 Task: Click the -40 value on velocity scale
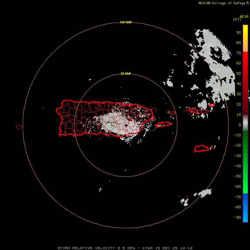(x=237, y=166)
